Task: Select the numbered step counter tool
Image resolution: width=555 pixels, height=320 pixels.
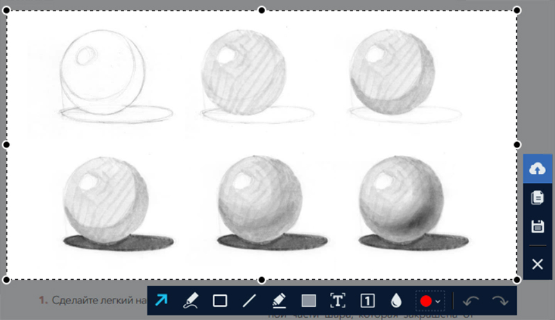Action: [x=367, y=301]
